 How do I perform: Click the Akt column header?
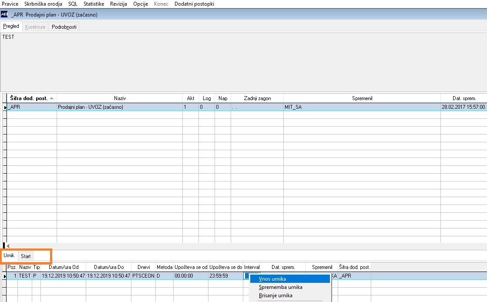pyautogui.click(x=190, y=98)
